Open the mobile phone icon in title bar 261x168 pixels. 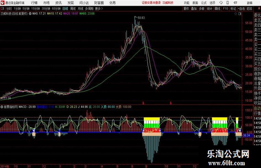click(228, 3)
